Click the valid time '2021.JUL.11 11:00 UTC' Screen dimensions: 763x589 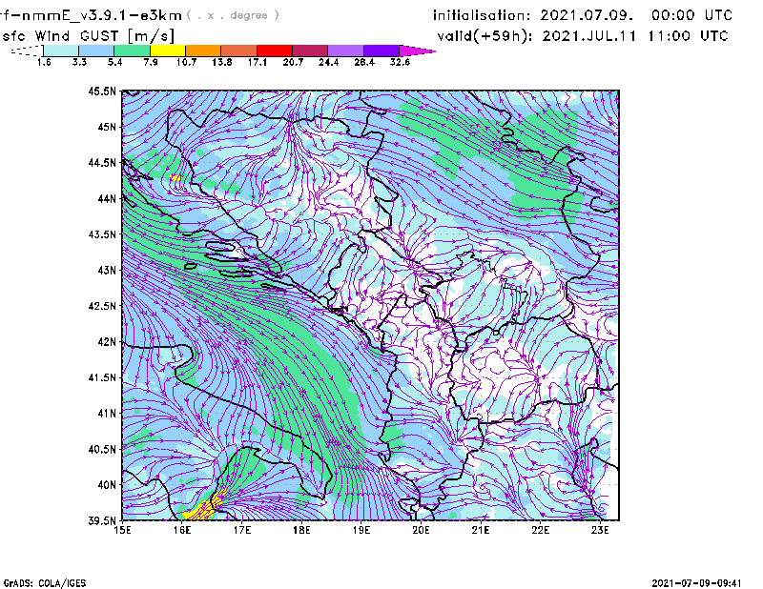pos(635,36)
